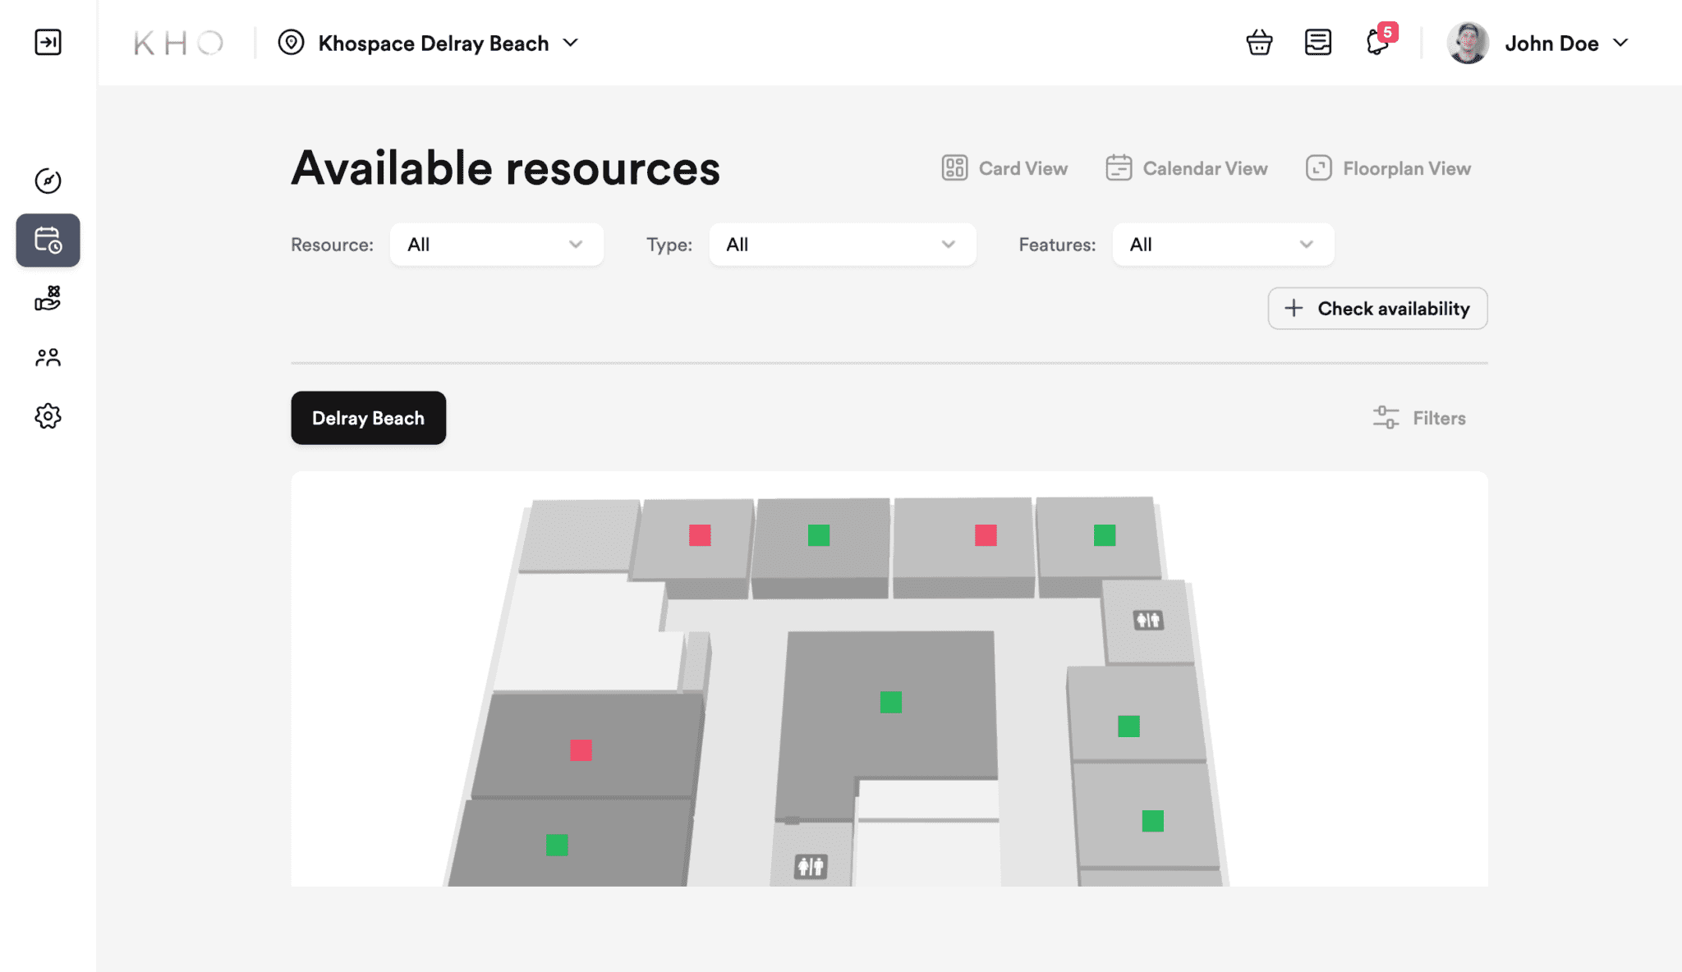Open the shopping basket icon

(1259, 42)
